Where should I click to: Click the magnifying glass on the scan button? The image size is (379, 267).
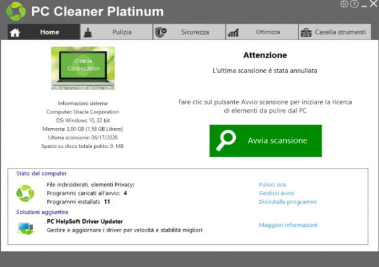tap(226, 141)
